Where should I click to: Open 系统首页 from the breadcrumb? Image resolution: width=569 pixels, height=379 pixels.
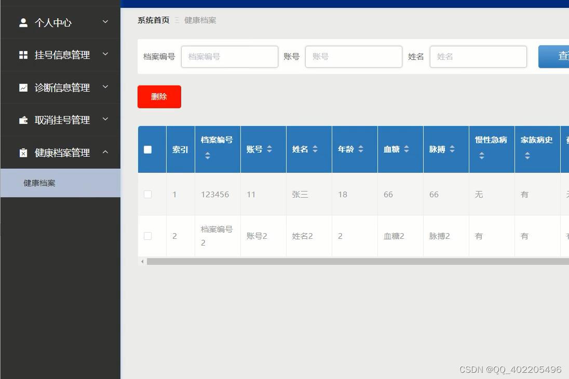pyautogui.click(x=153, y=20)
